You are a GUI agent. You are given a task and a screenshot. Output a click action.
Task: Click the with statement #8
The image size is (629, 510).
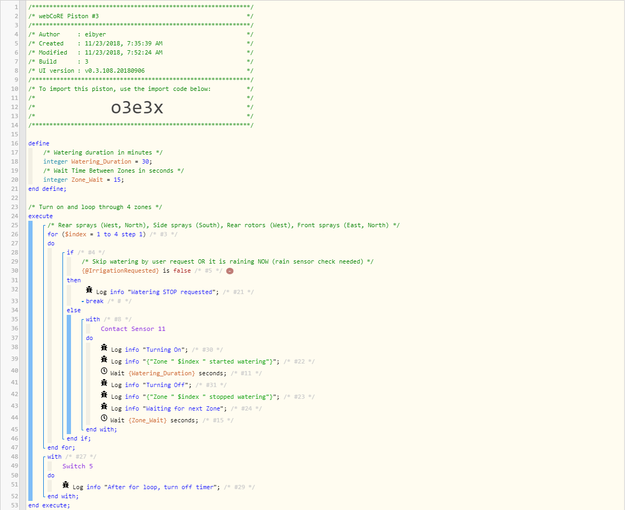tap(93, 319)
